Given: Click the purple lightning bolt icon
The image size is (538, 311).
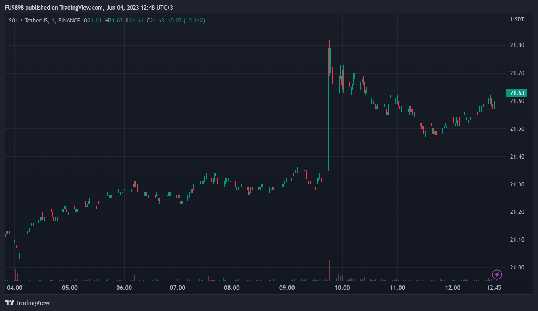Looking at the screenshot, I should pyautogui.click(x=497, y=274).
